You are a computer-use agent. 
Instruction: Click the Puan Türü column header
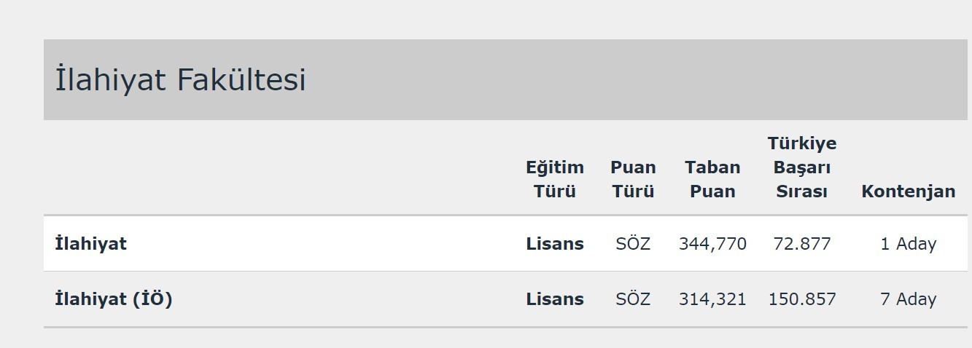click(632, 179)
